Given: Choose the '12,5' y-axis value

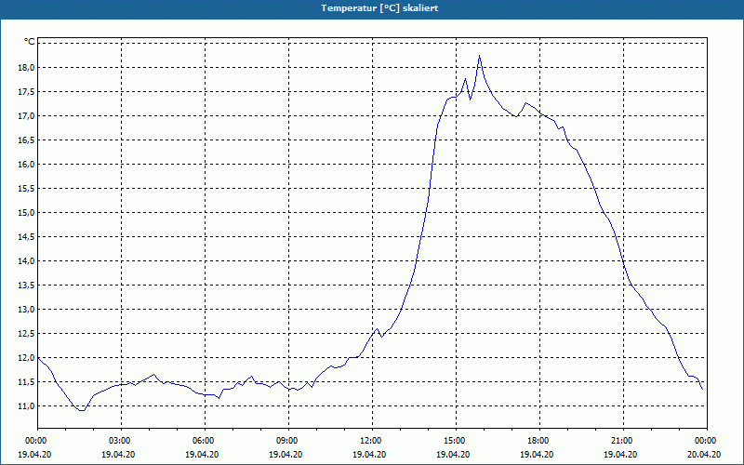Looking at the screenshot, I should (27, 334).
